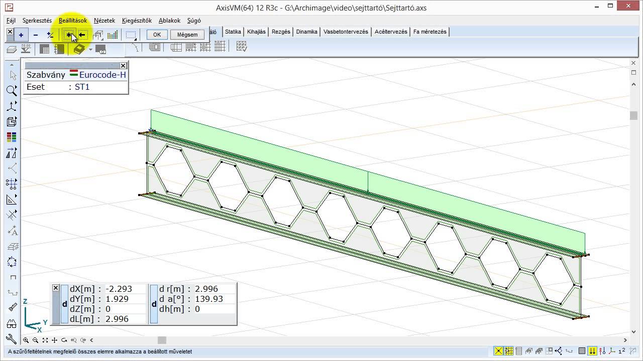643x361 pixels.
Task: Close the selection toolbar with X
Action: point(10,32)
